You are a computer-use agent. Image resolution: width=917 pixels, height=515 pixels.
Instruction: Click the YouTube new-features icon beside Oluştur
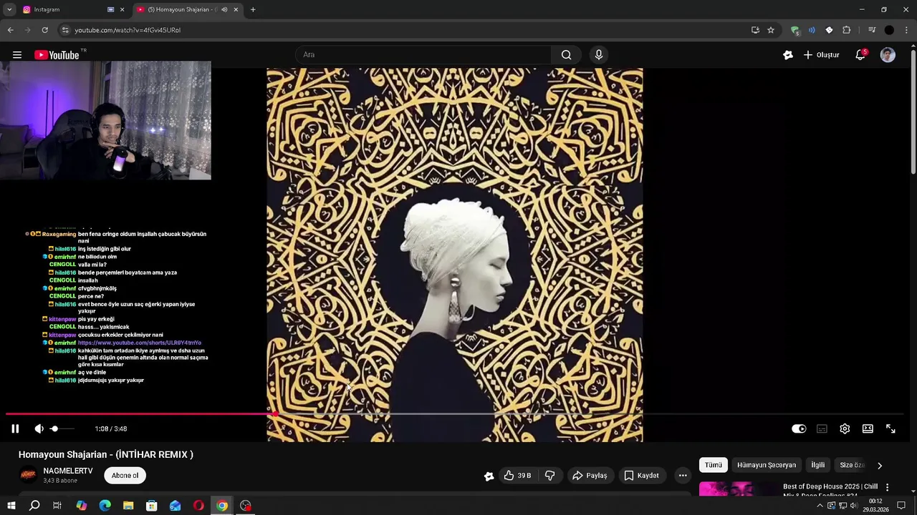pos(788,55)
